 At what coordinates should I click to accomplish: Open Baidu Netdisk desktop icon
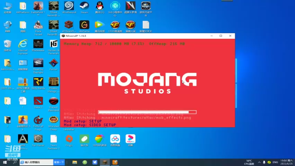coord(115,141)
